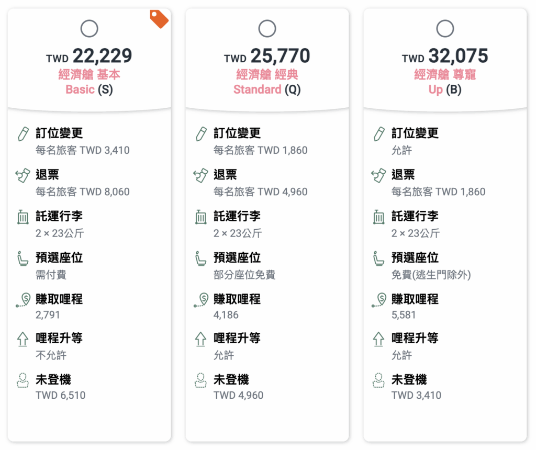Click the luggage icon in Basic column
Screen dimensions: 536x450
coord(23,217)
